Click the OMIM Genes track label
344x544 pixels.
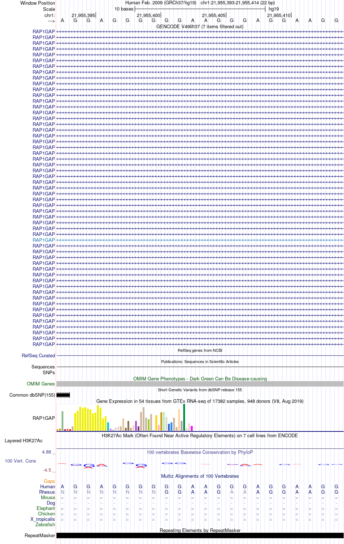tap(41, 384)
